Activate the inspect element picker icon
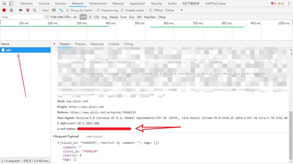Image resolution: width=293 pixels, height=164 pixels. [x=4, y=3]
